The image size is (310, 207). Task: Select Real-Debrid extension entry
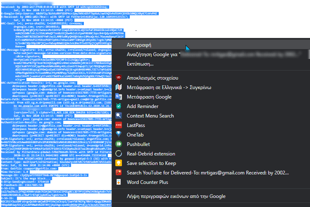point(211,153)
